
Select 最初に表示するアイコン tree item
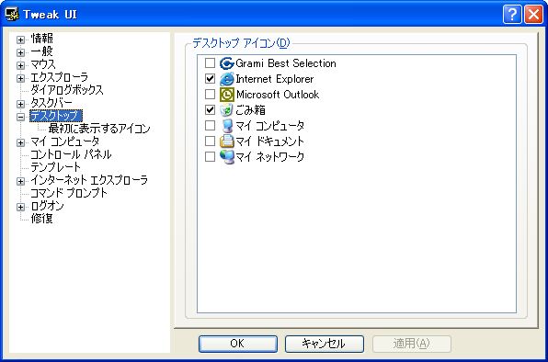point(99,129)
